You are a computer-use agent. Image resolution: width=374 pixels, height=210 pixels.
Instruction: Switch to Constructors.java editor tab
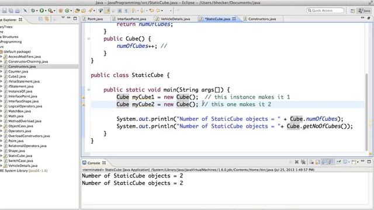[x=262, y=19]
